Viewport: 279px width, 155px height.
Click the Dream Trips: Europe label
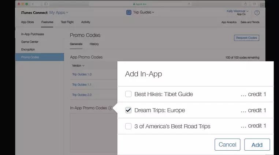coord(160,110)
